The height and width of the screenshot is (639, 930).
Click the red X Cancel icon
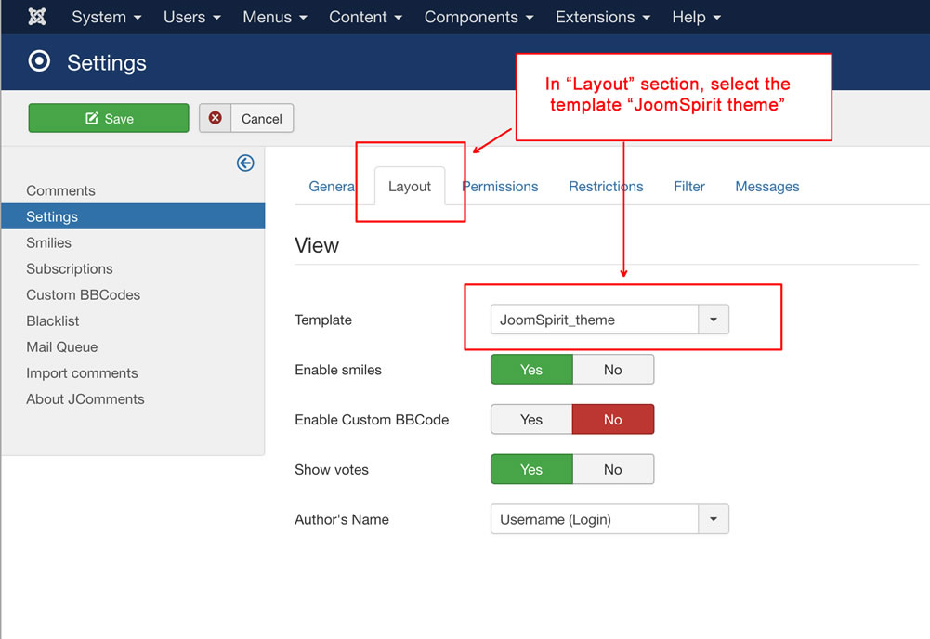pos(216,118)
